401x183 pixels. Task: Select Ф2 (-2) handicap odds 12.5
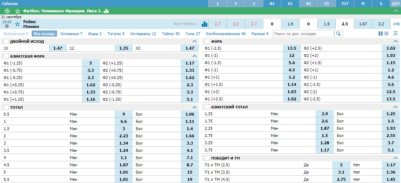pos(391,91)
